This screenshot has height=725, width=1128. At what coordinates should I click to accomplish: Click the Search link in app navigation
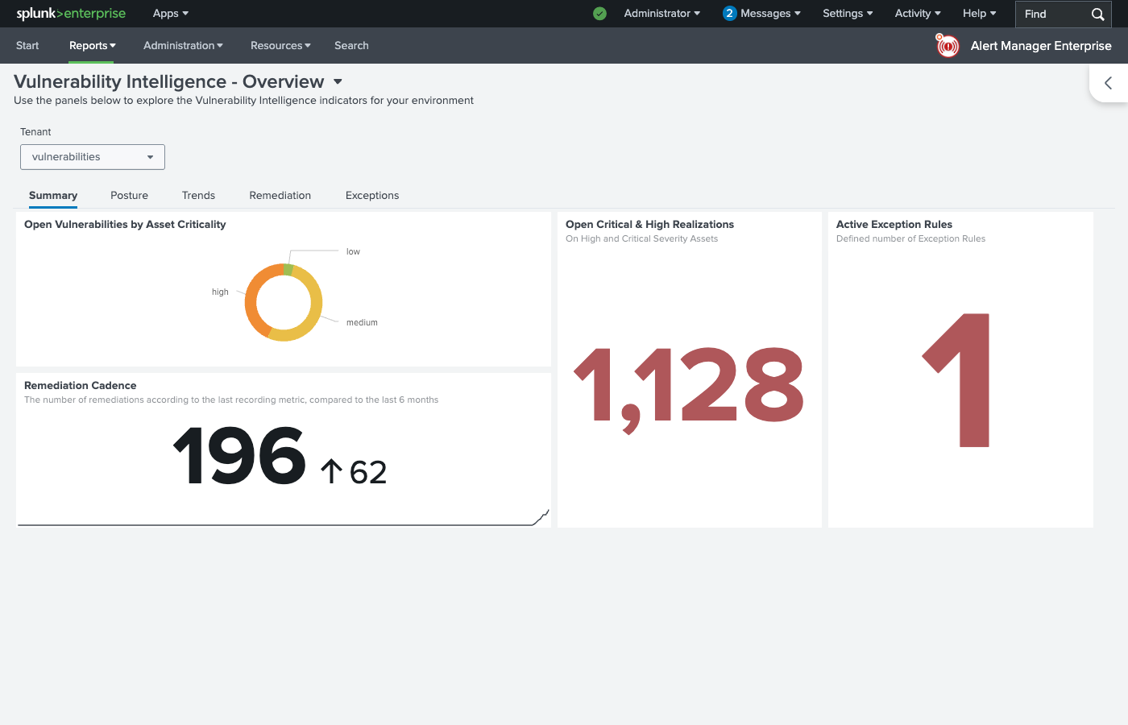tap(351, 45)
